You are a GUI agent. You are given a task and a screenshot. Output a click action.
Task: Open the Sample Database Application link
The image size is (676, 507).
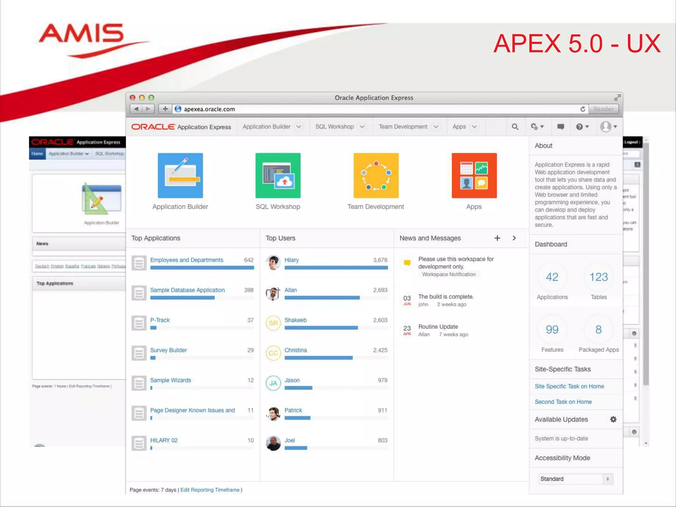click(x=187, y=290)
